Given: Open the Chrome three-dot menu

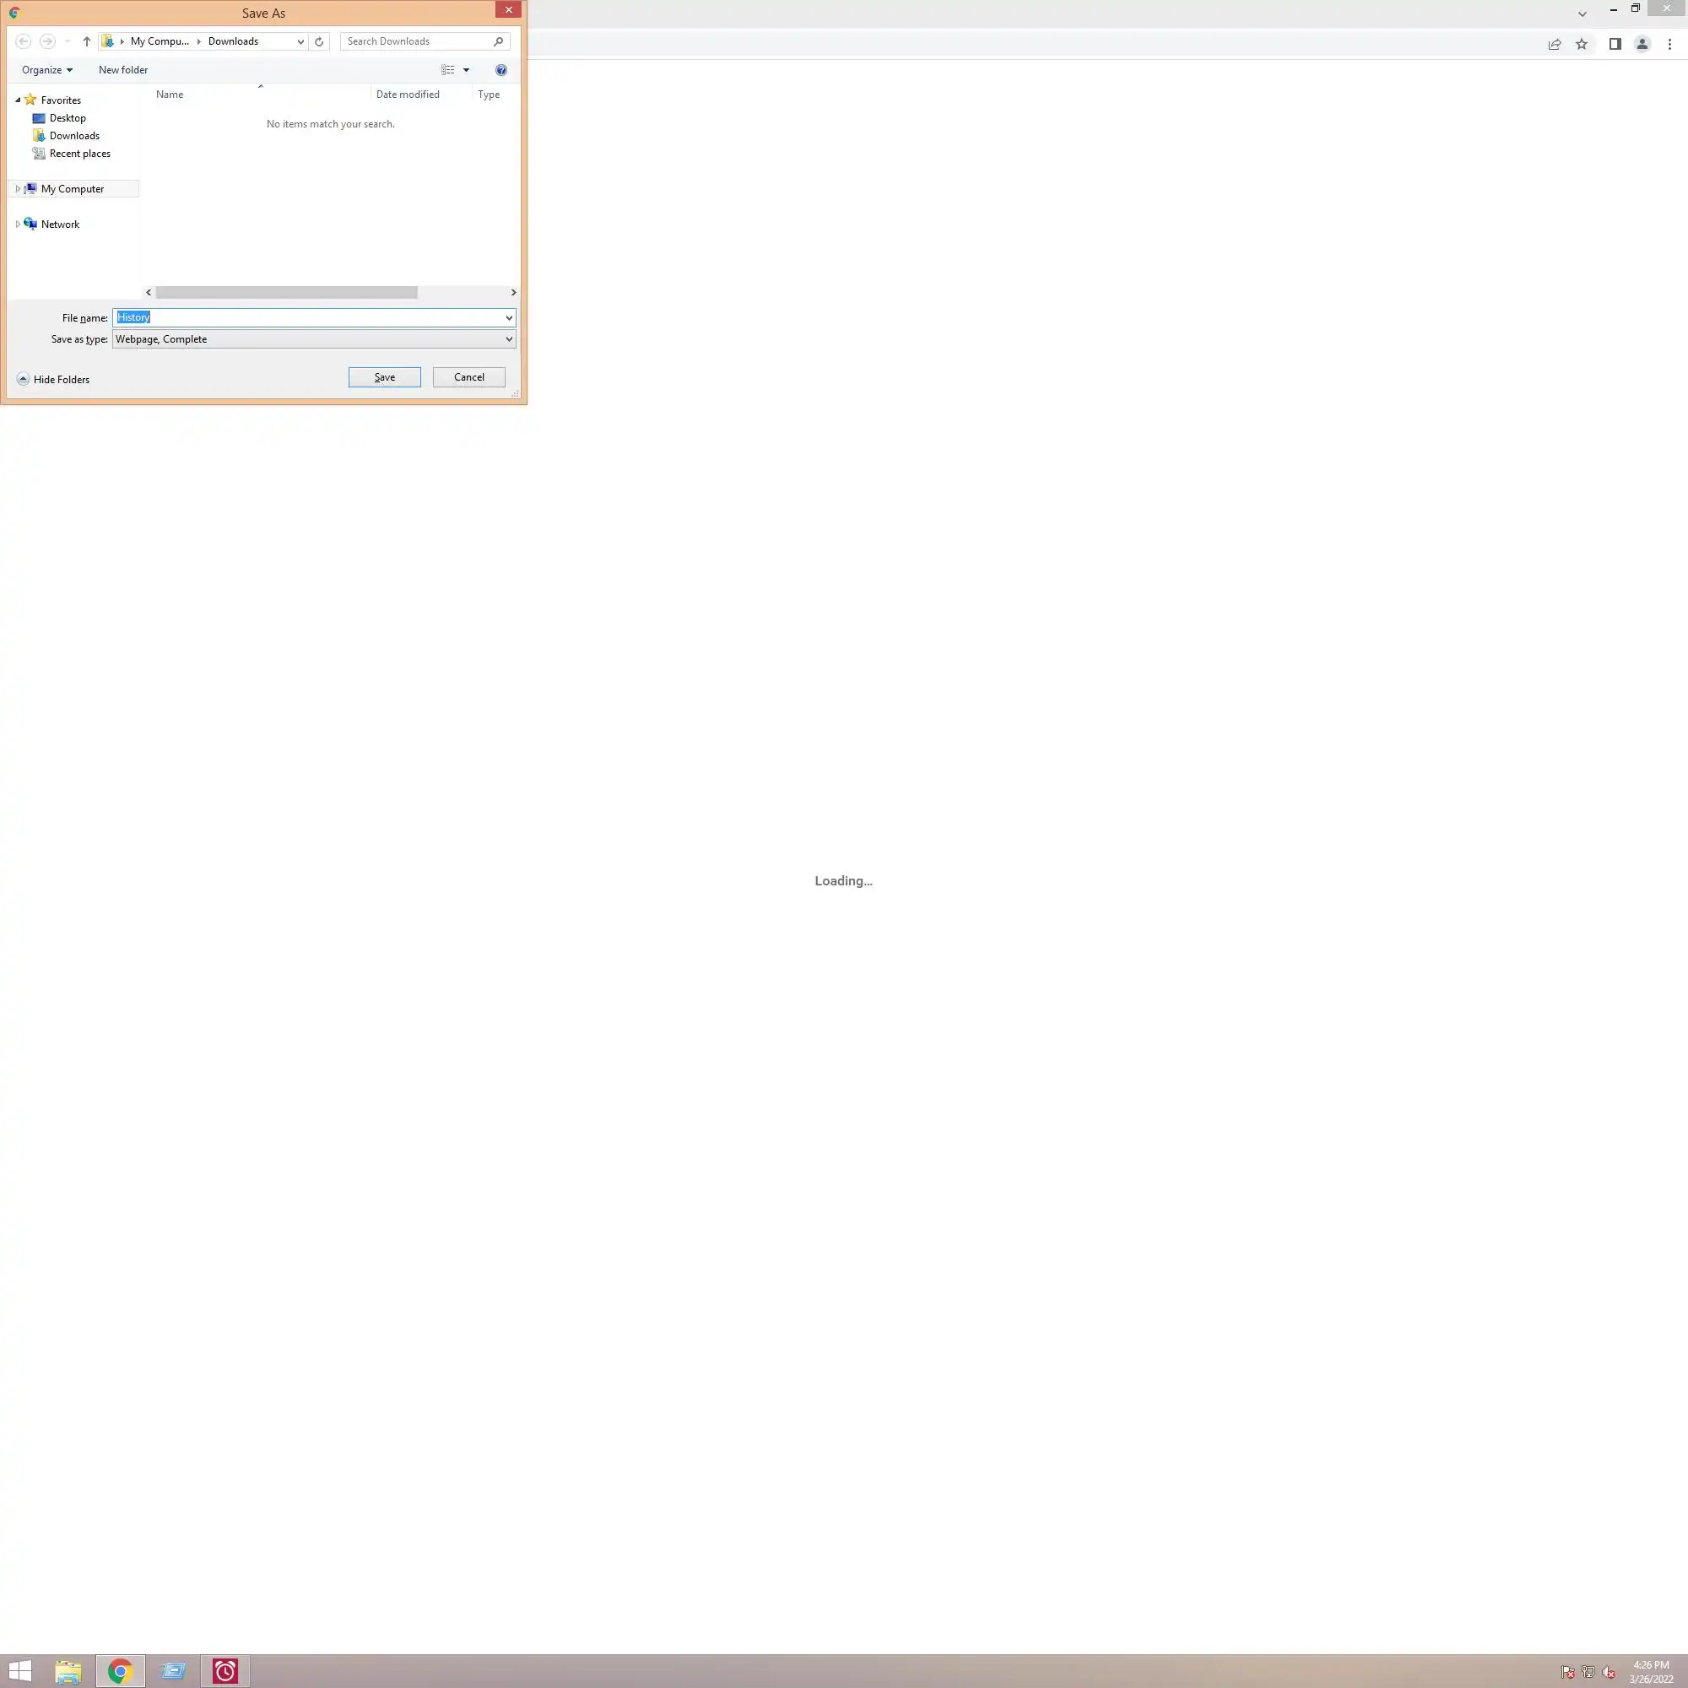Looking at the screenshot, I should [1669, 45].
